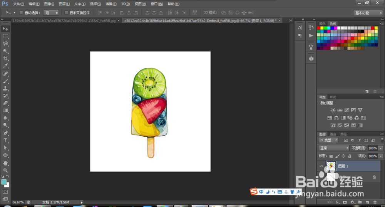Viewport: 385px width, 207px height.
Task: Select the Rectangular Marquee tool
Action: (x=5, y=36)
